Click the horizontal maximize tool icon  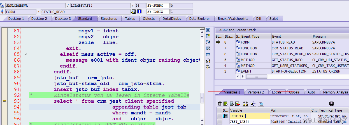(x=208, y=54)
